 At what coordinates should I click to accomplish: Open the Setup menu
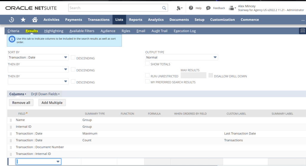(199, 19)
